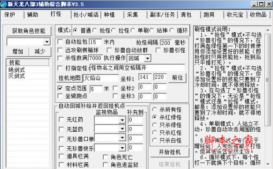Click the 减少 button
The image size is (273, 169).
point(40,52)
